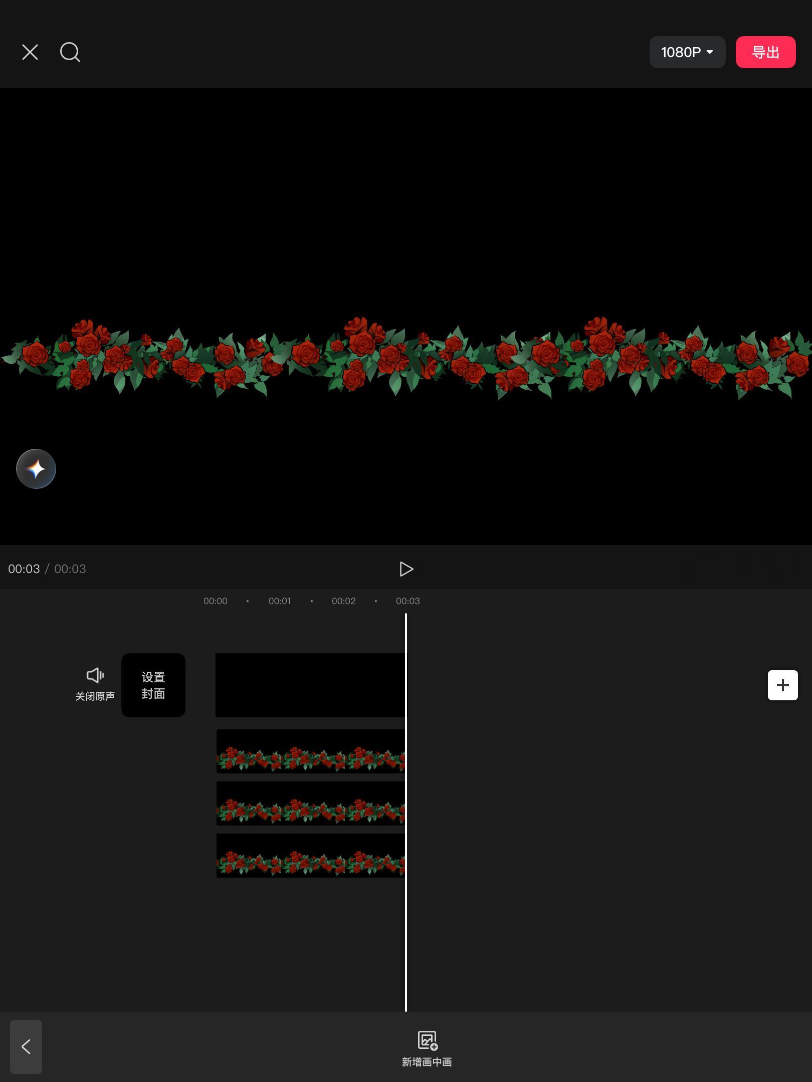Viewport: 812px width, 1082px height.
Task: Tap the red 导出 export button
Action: 765,52
